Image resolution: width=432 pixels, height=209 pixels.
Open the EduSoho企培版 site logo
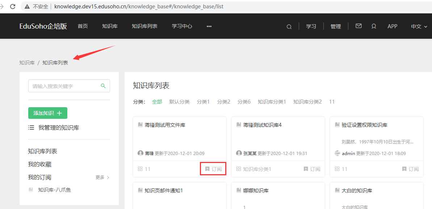43,26
